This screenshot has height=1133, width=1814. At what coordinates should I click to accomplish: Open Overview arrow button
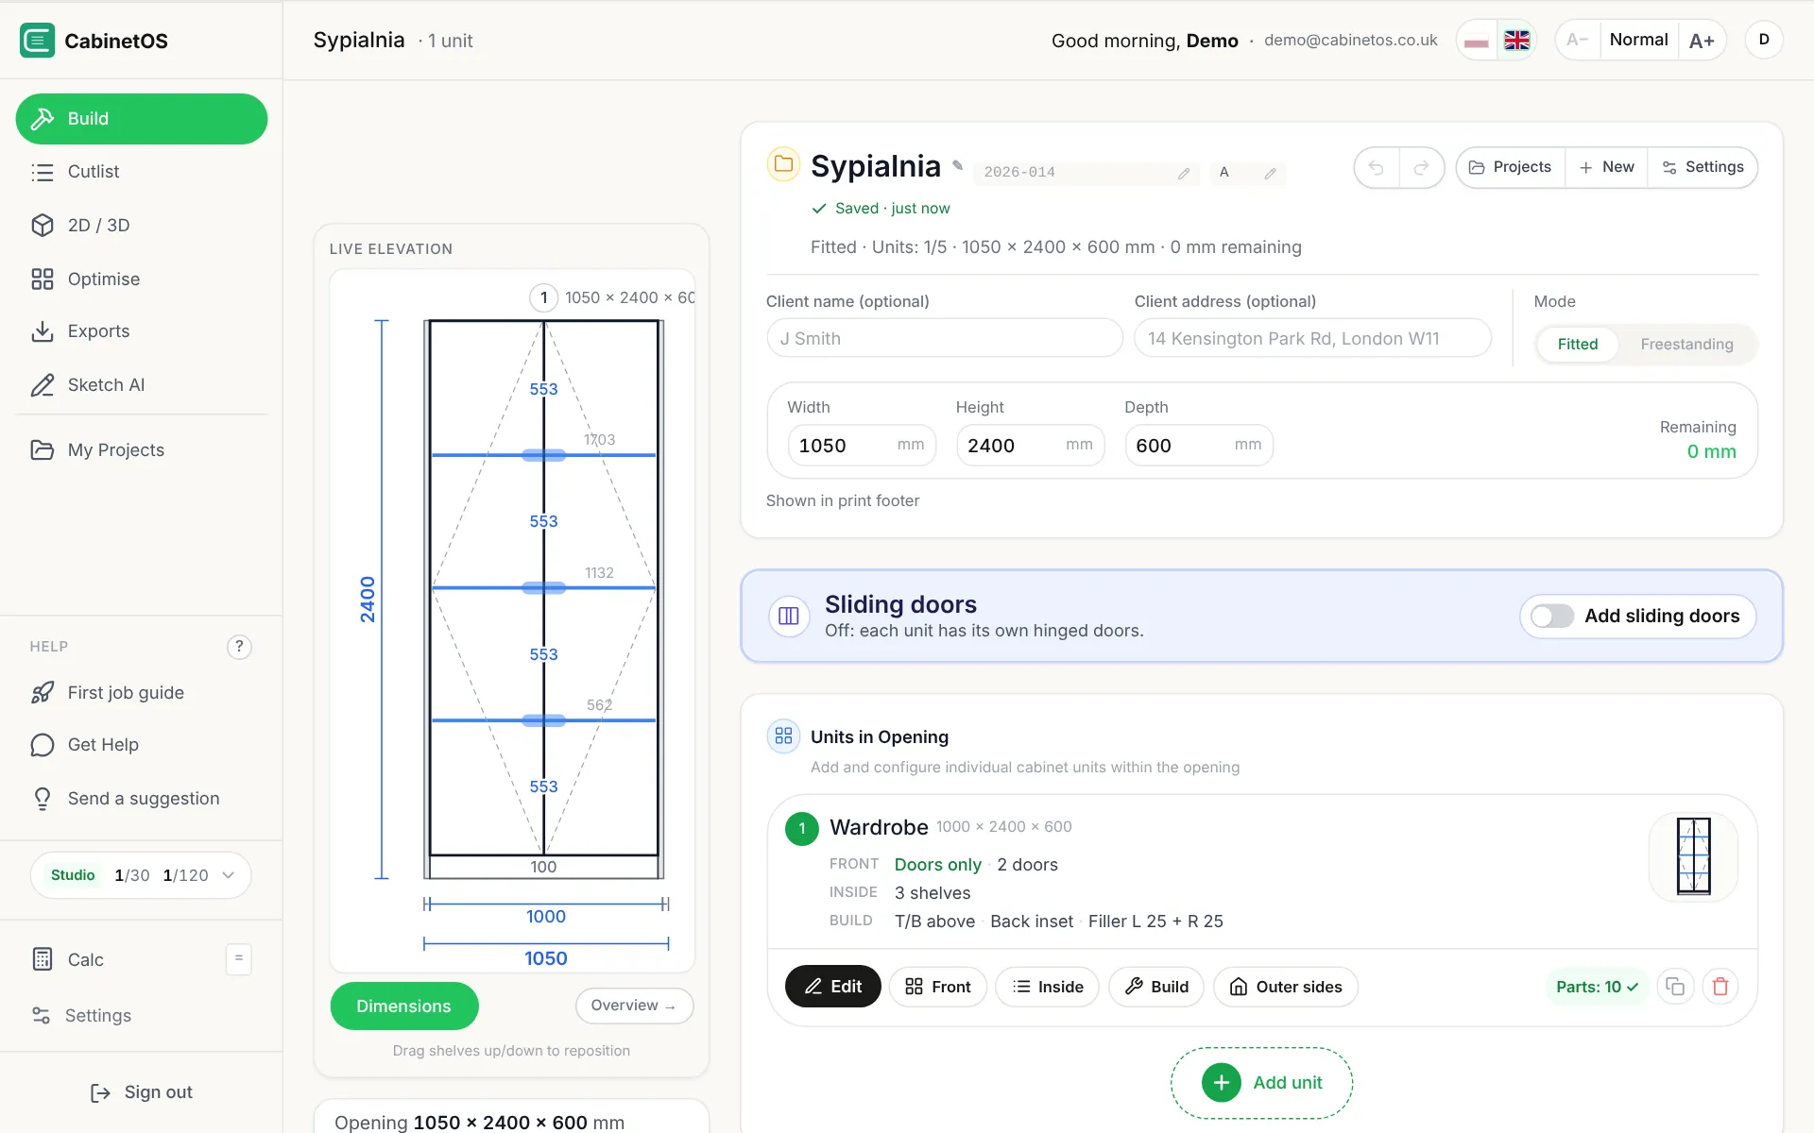634,1006
